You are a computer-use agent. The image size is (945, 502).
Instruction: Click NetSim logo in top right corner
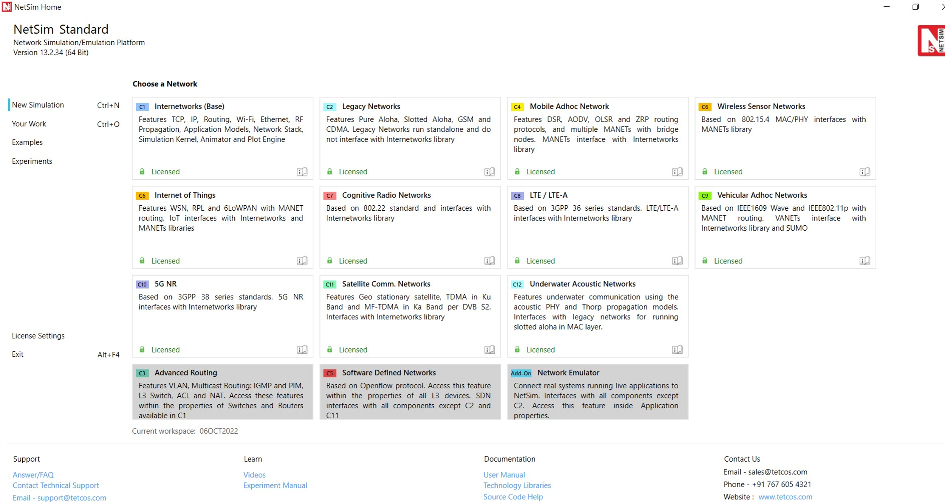coord(931,41)
